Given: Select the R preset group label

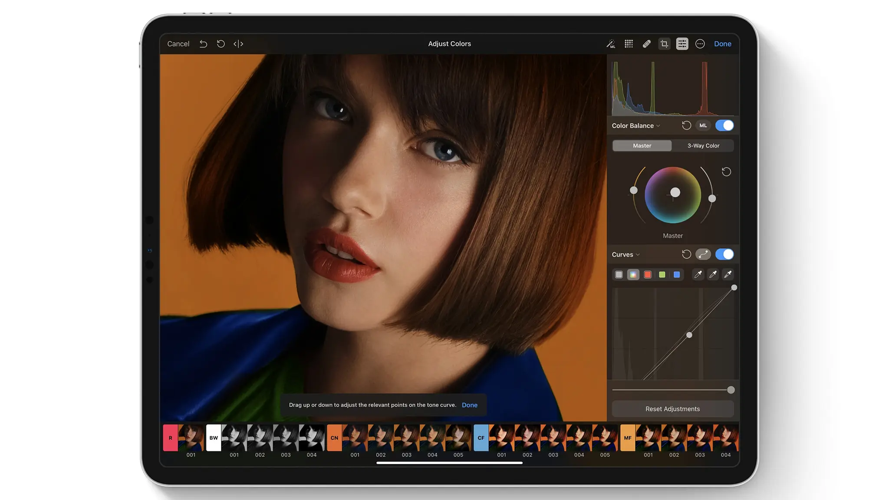Looking at the screenshot, I should (x=170, y=438).
